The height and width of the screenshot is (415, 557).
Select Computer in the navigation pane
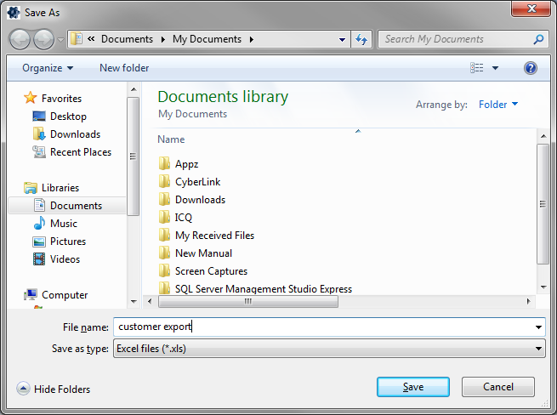click(65, 295)
